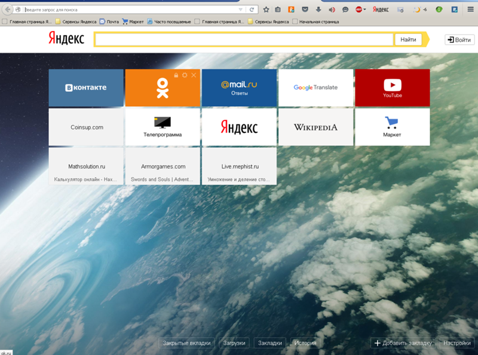Open Закладки from bottom bar

[x=270, y=343]
